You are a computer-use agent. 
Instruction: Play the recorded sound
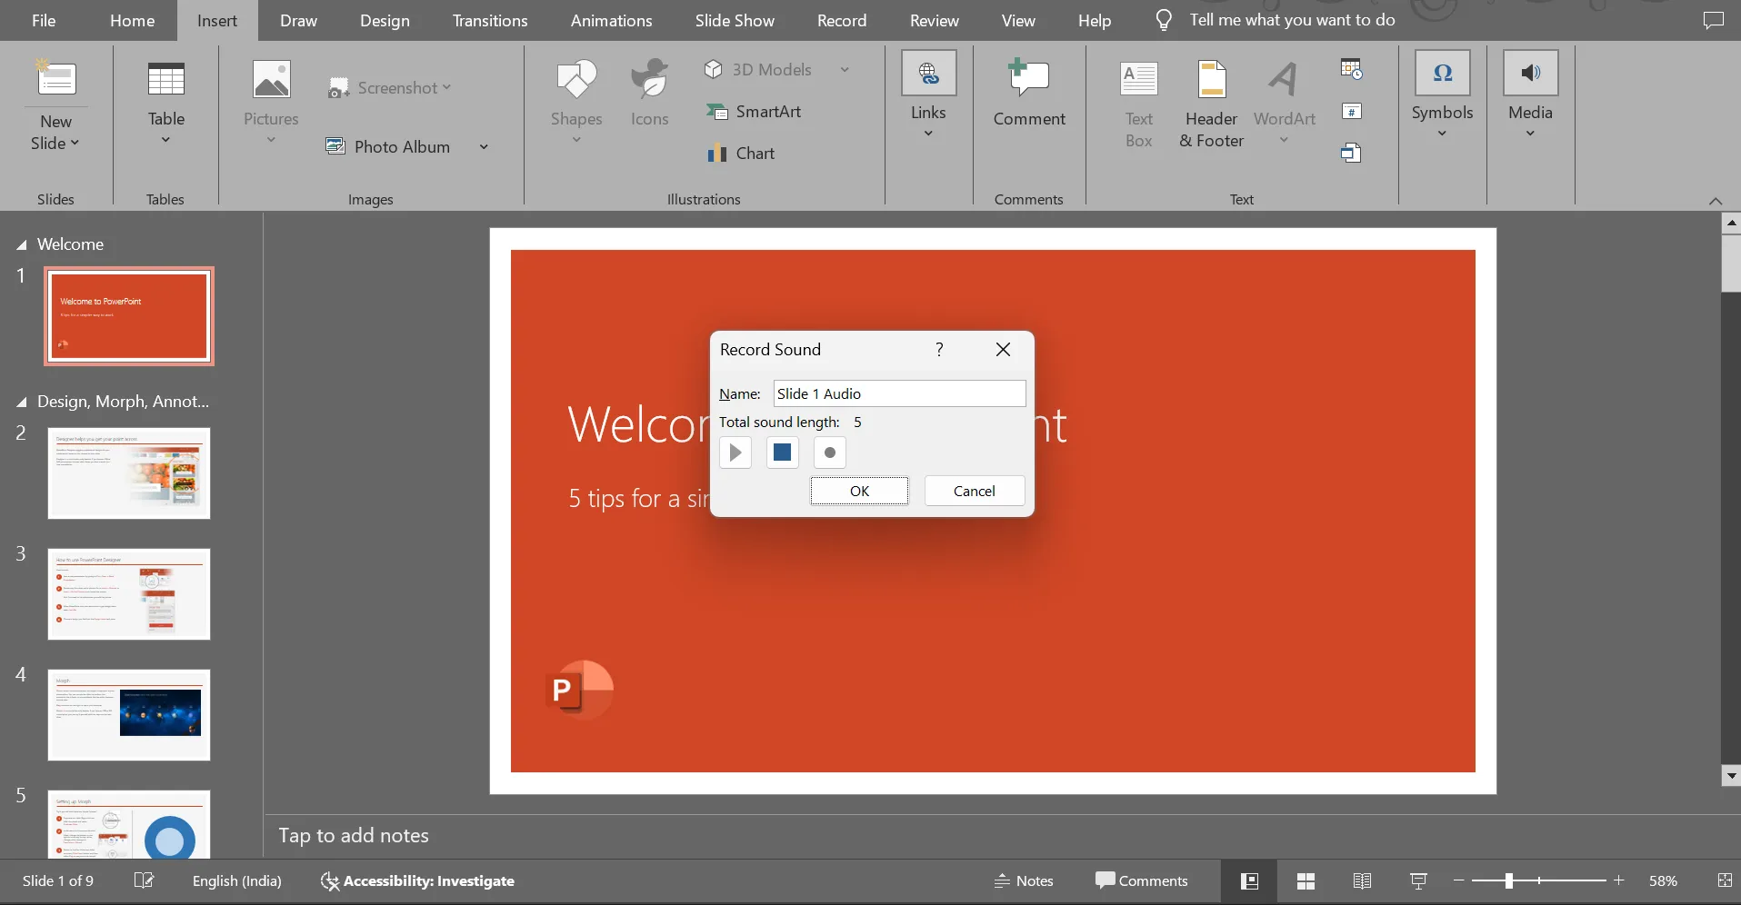(735, 452)
